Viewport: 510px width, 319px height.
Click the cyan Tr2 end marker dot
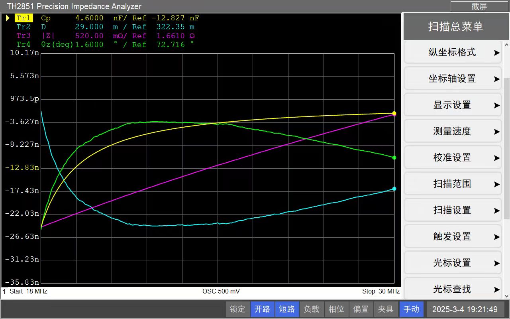[394, 189]
